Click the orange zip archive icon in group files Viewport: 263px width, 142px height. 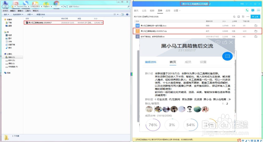[x=138, y=31]
